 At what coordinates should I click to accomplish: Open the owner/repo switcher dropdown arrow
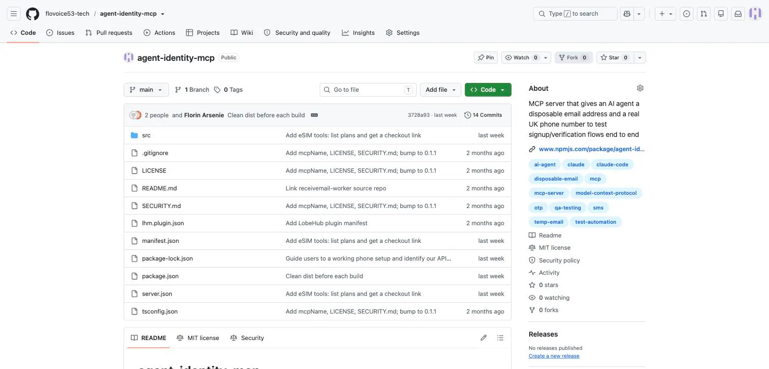click(x=163, y=14)
